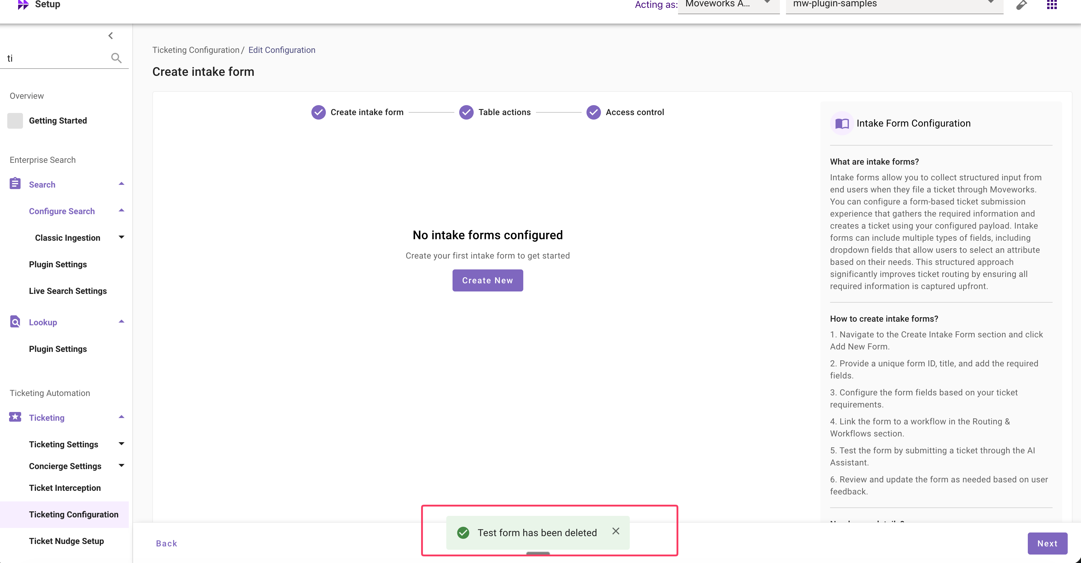The image size is (1081, 563).
Task: Select the Search clipboard icon
Action: (x=15, y=184)
